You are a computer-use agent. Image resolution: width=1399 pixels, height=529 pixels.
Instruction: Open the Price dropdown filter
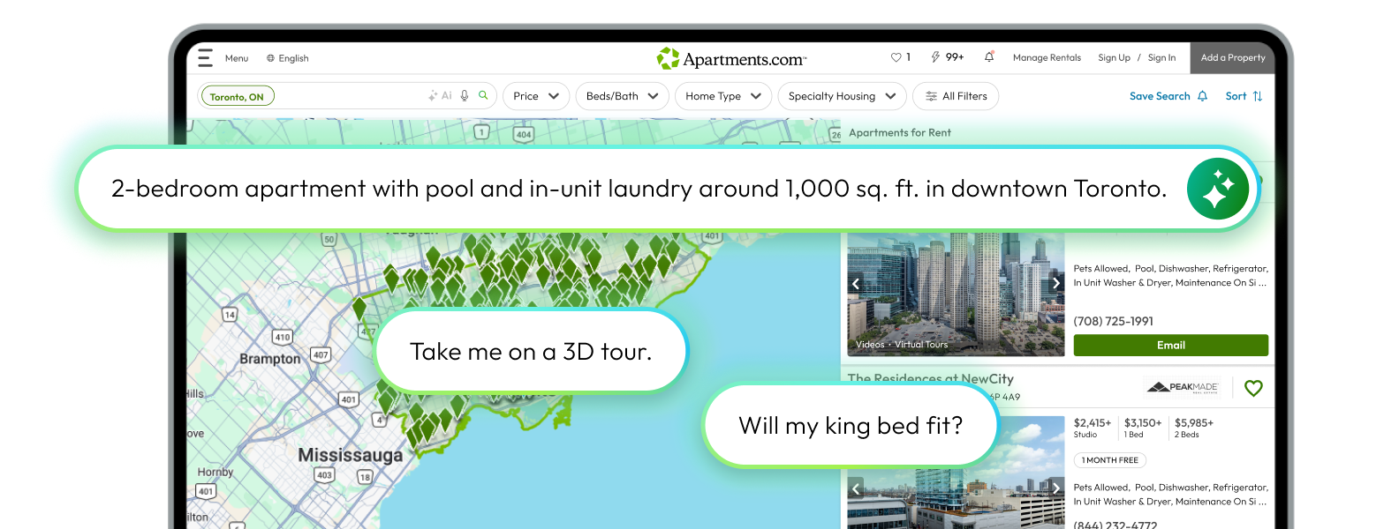tap(536, 96)
